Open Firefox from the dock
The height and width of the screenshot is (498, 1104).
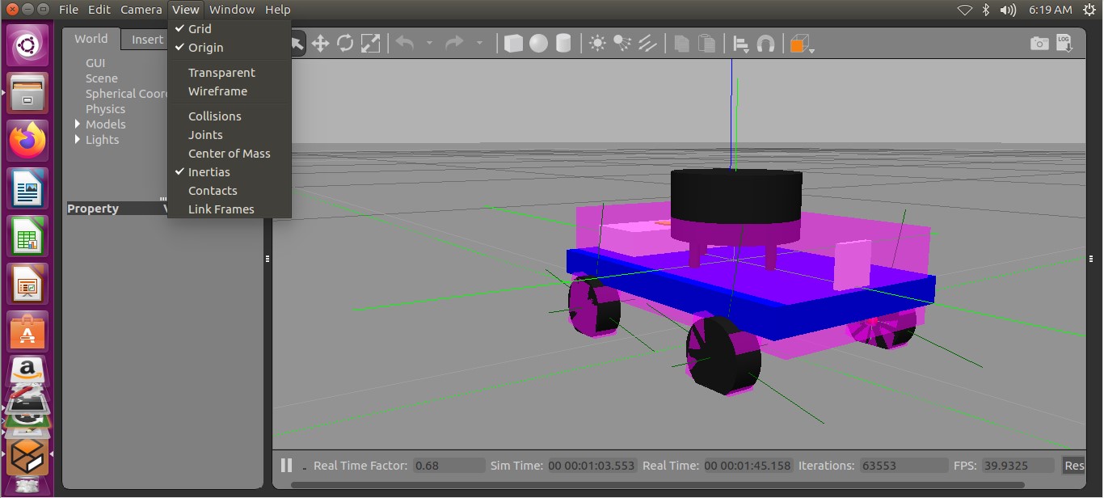tap(28, 141)
